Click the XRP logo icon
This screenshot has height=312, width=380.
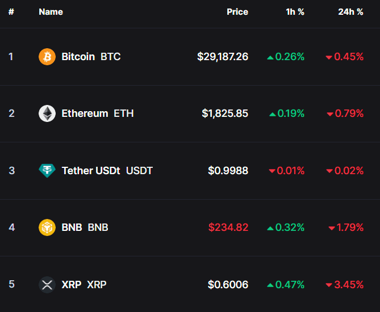(x=47, y=284)
